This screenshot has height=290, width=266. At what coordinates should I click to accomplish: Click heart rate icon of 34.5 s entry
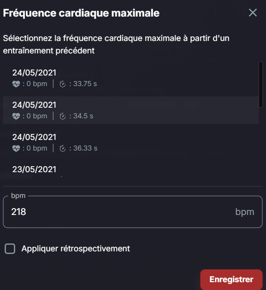click(x=16, y=116)
